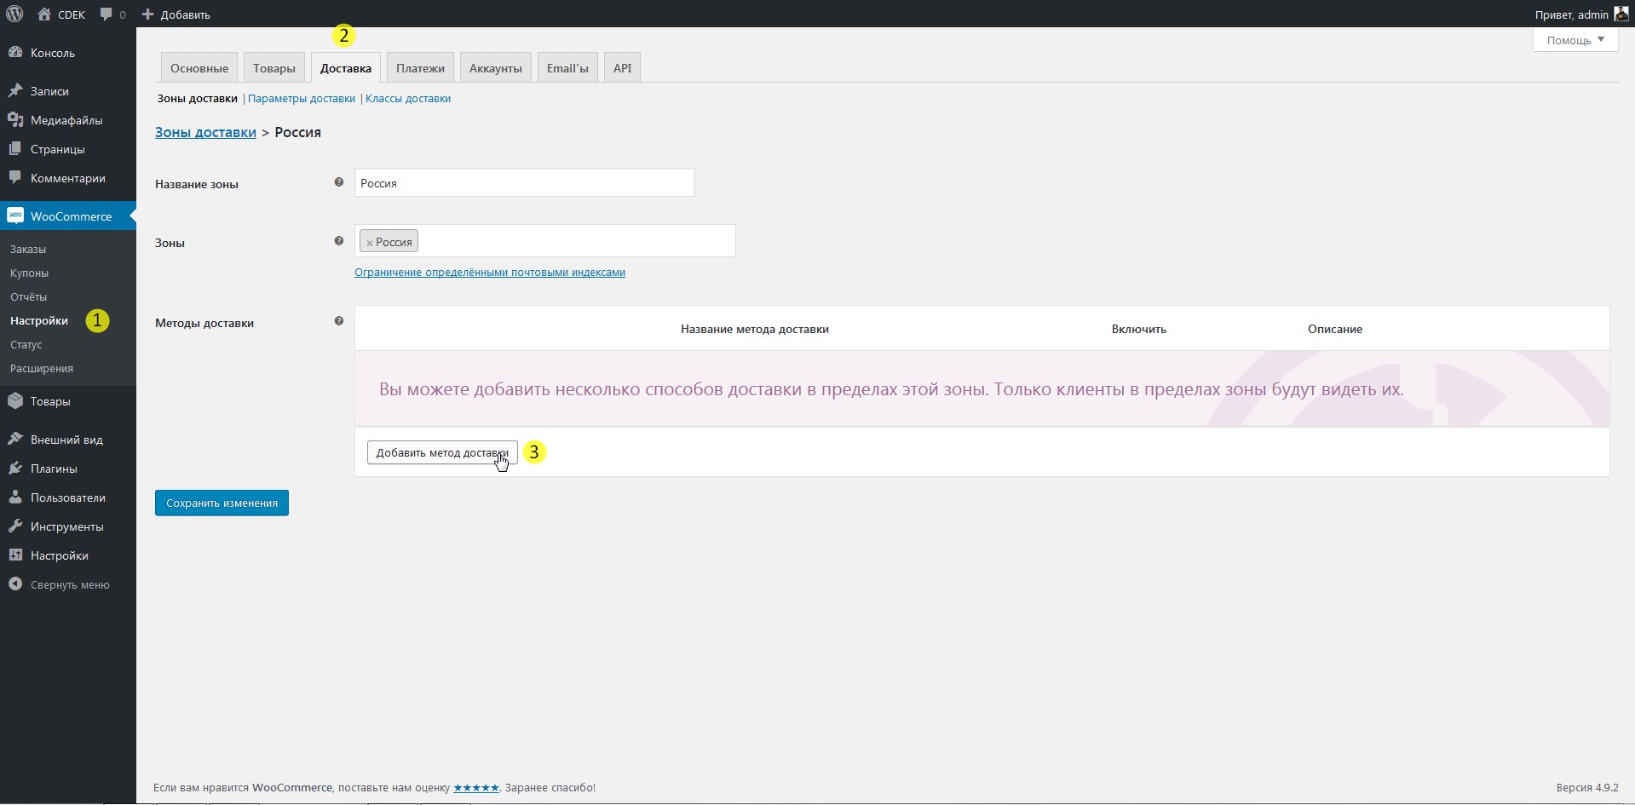Click the Плагины plug icon

15,468
